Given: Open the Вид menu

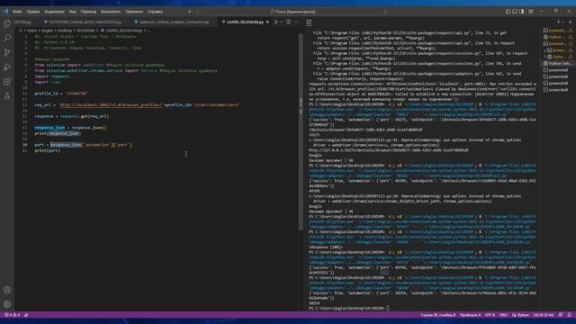Looking at the screenshot, I should click(x=73, y=12).
